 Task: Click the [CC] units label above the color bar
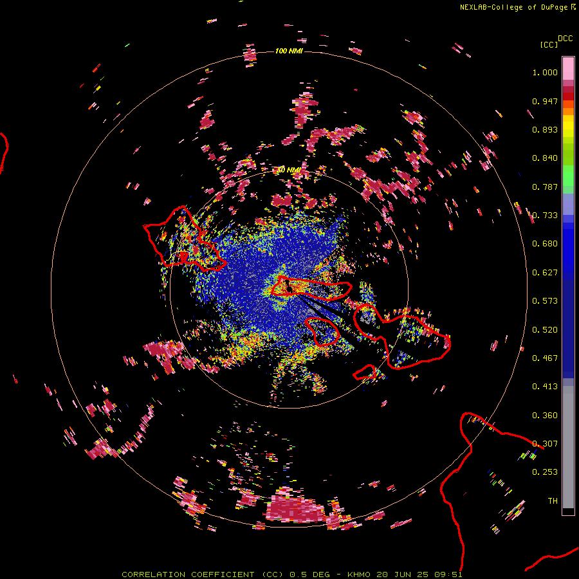[x=549, y=44]
